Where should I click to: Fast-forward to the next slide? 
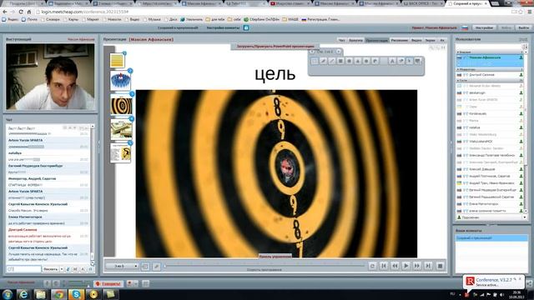pos(417,266)
